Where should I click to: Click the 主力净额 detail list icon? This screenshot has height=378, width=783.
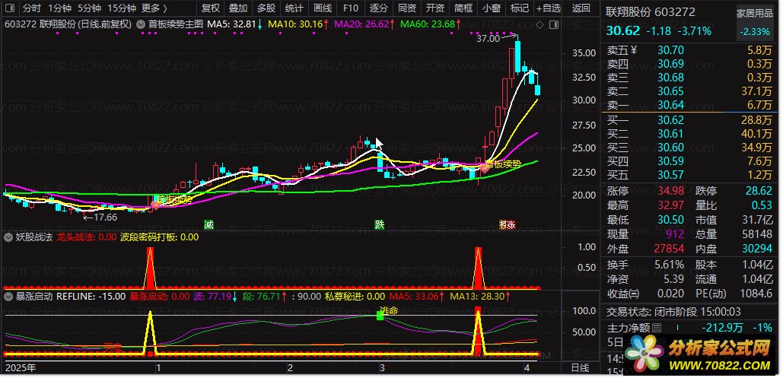pos(657,328)
